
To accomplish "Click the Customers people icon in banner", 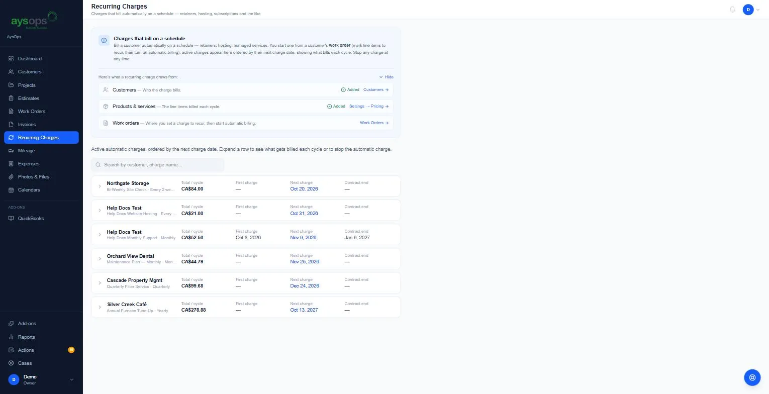I will (x=106, y=90).
